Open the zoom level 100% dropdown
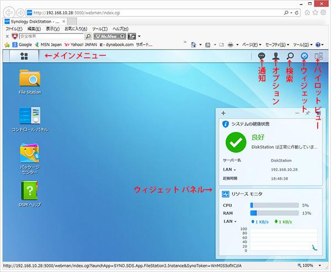The image size is (331, 272). click(x=320, y=265)
